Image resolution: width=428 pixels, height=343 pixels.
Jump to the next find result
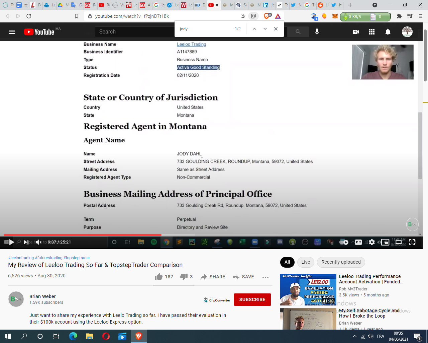pyautogui.click(x=265, y=29)
